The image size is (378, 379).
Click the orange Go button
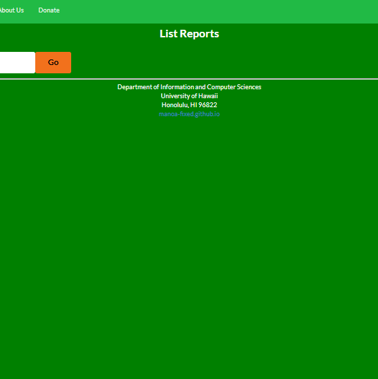[x=53, y=62]
